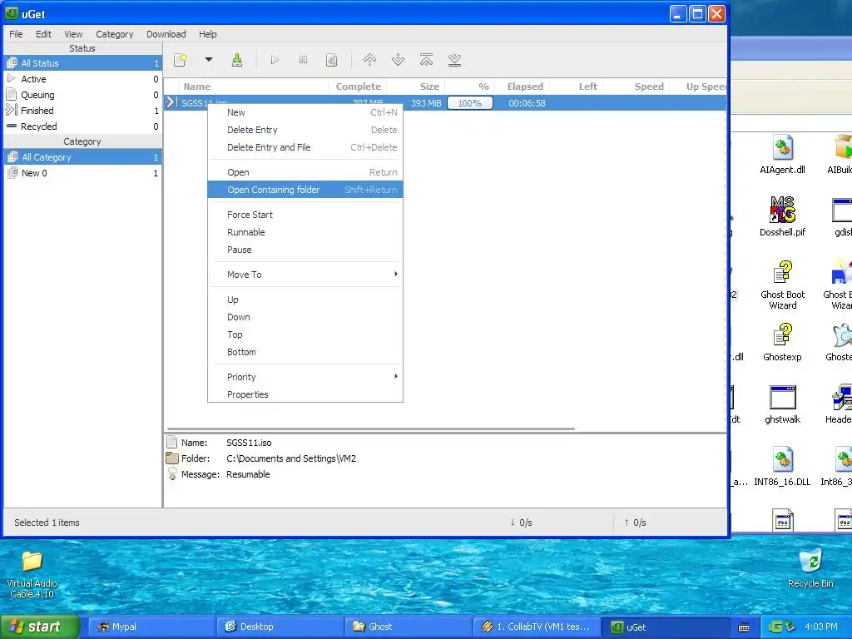Expand the Move To submenu
The image size is (852, 639).
[x=305, y=275]
